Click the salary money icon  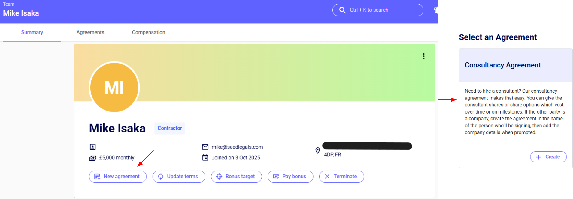(93, 158)
